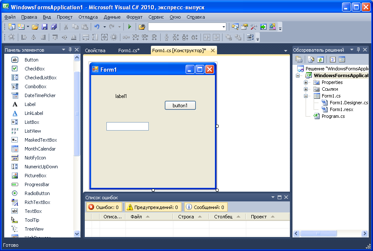Select the RadioButton control in the Toolbox
The height and width of the screenshot is (251, 373).
pos(37,193)
